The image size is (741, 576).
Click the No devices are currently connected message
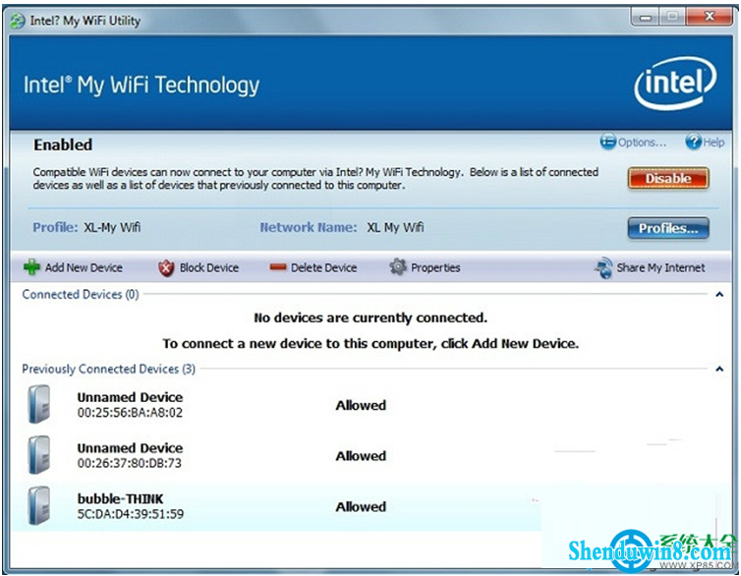point(370,318)
